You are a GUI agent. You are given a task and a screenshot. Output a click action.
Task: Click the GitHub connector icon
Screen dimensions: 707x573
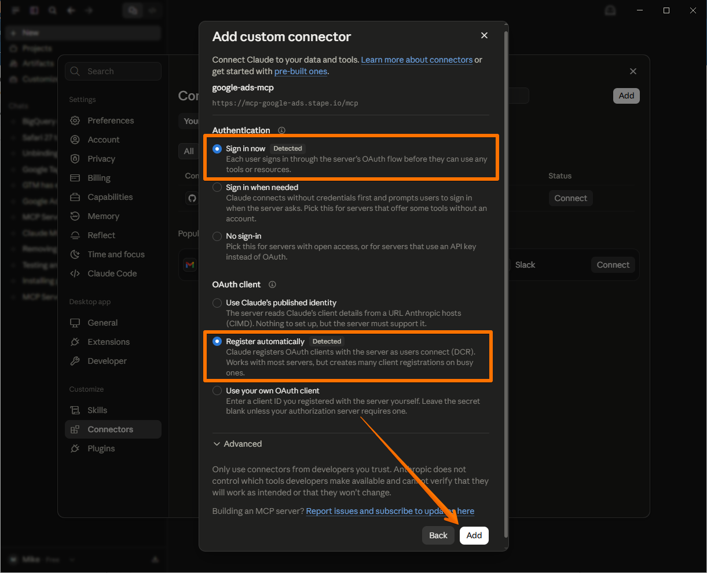pos(192,198)
